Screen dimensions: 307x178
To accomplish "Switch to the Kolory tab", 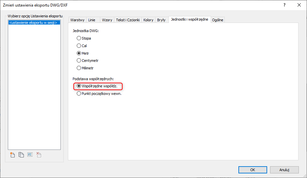I will (x=148, y=20).
